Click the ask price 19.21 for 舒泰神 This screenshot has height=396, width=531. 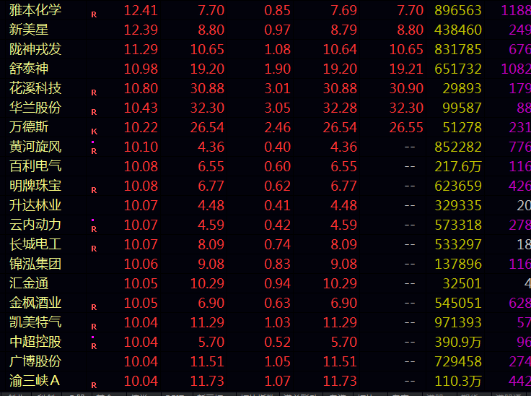point(406,69)
